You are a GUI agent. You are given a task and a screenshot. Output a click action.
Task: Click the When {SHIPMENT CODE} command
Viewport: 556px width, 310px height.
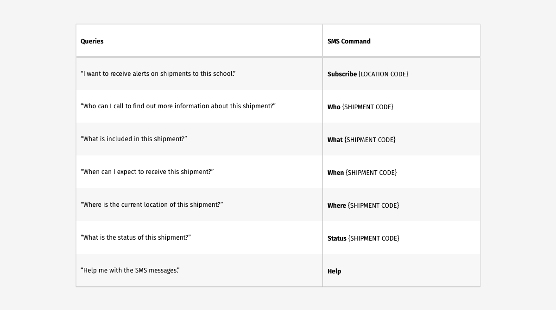[362, 173]
